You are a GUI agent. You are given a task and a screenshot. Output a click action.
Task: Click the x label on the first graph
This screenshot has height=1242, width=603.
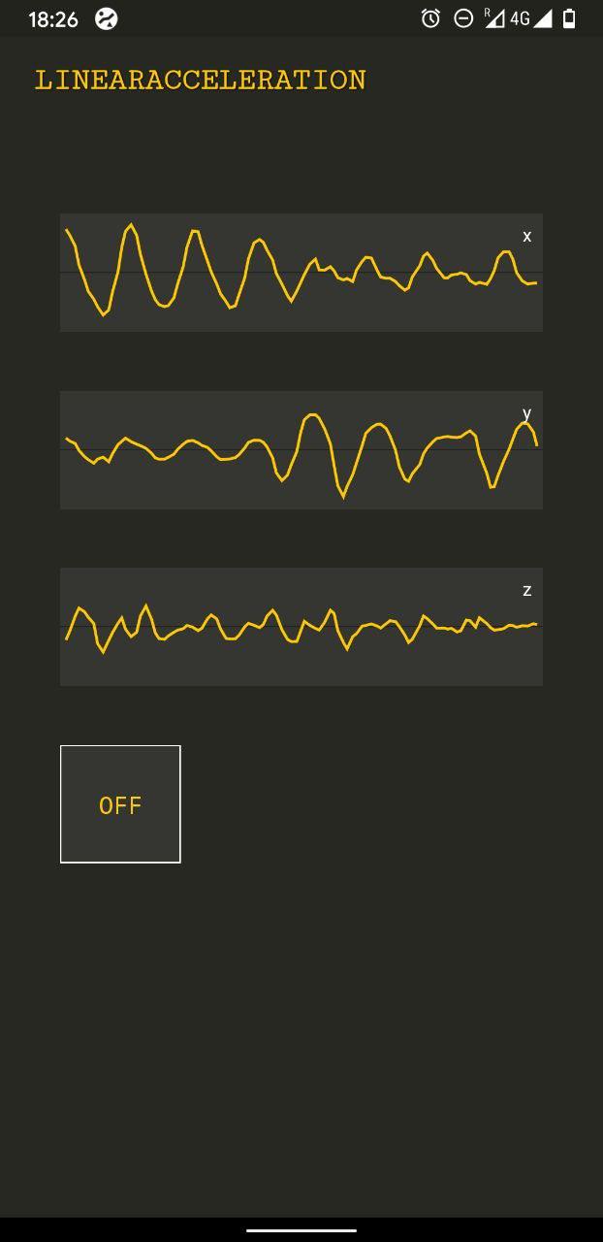[527, 236]
